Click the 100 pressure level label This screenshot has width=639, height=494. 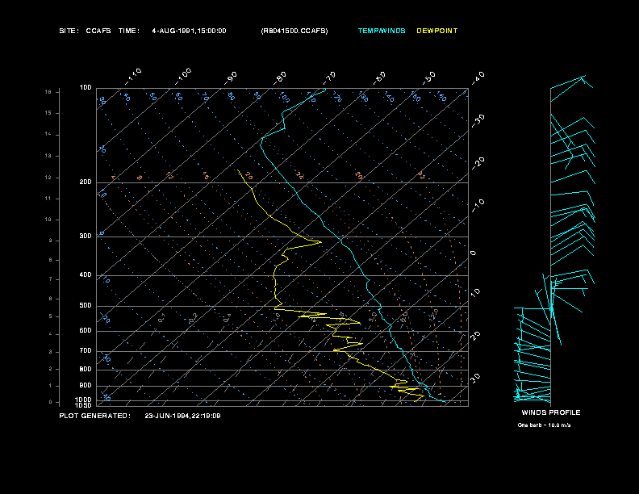click(x=86, y=87)
